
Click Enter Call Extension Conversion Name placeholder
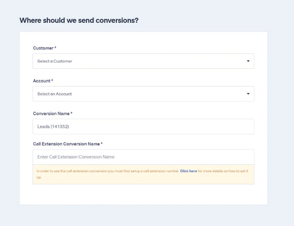(76, 157)
